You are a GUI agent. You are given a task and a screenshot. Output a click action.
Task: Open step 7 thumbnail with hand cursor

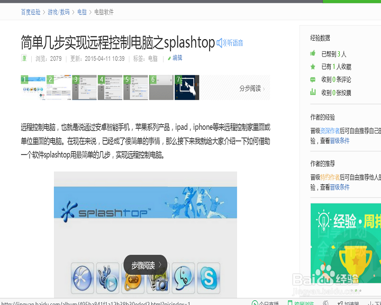[x=187, y=87]
